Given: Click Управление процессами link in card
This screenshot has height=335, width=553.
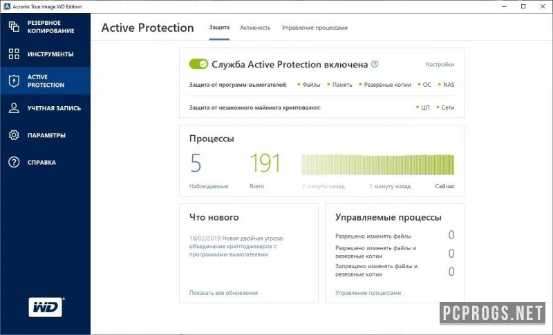Looking at the screenshot, I should tap(368, 292).
